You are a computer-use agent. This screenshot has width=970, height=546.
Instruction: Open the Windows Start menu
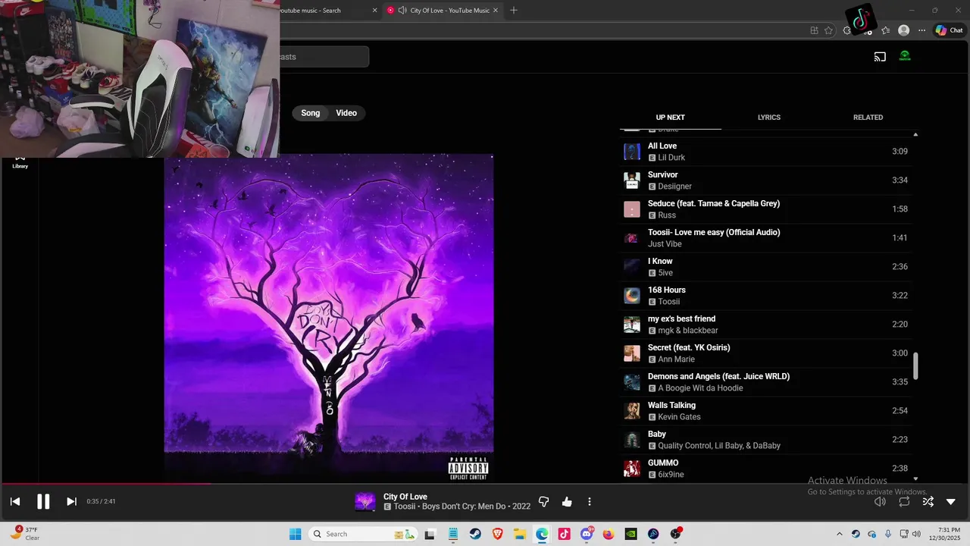(x=295, y=534)
